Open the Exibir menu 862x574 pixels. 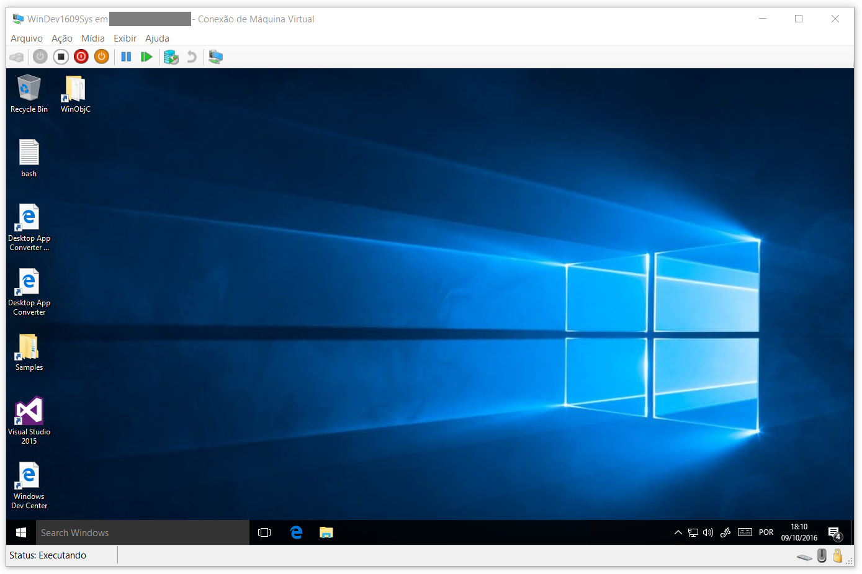coord(125,38)
